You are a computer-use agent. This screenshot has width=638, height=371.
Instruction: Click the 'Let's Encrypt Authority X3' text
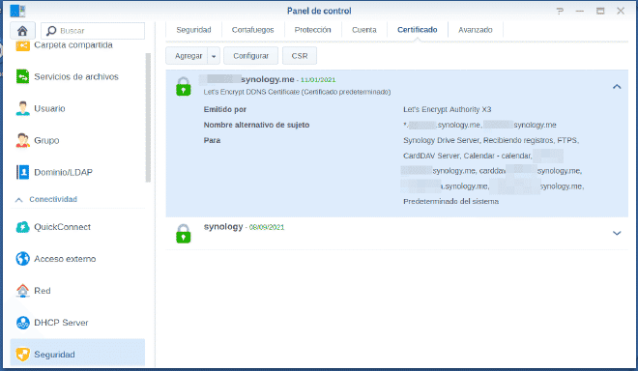click(x=448, y=109)
